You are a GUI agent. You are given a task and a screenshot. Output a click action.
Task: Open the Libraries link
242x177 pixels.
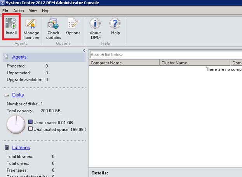(x=21, y=147)
